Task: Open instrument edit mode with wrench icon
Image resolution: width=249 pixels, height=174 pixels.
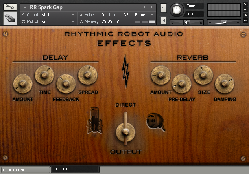Action: [x=10, y=7]
